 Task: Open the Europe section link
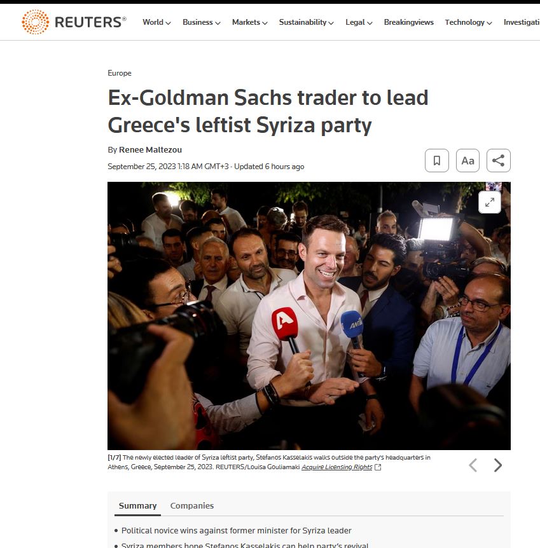click(x=120, y=73)
